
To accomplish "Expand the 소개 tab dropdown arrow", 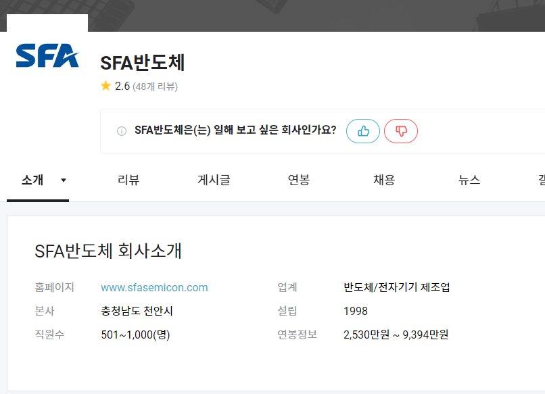I will click(x=64, y=180).
